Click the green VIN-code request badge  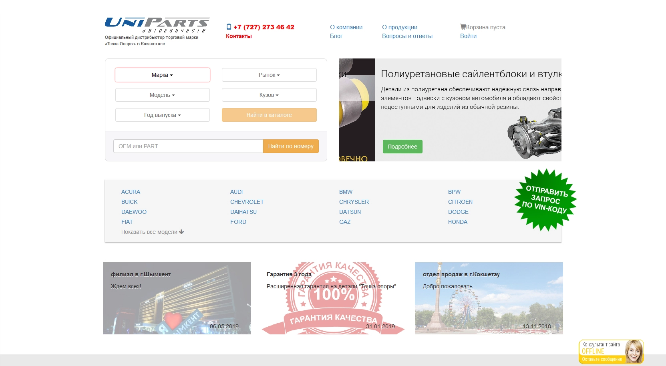[545, 199]
